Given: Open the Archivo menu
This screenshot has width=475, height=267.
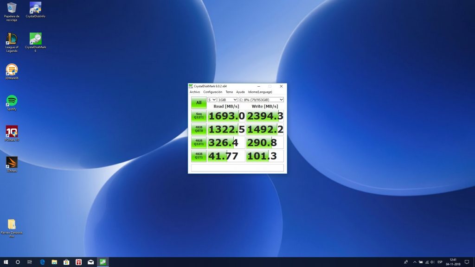Looking at the screenshot, I should click(195, 92).
